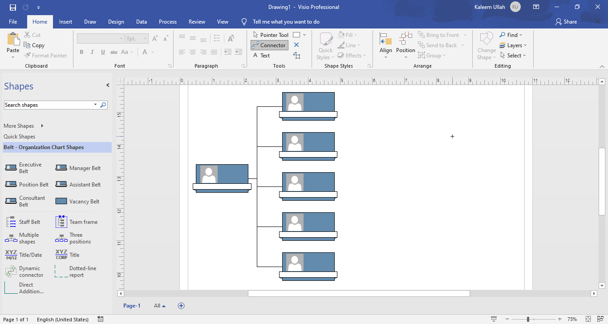The image size is (608, 324).
Task: Switch to the Design ribbon tab
Action: click(116, 21)
